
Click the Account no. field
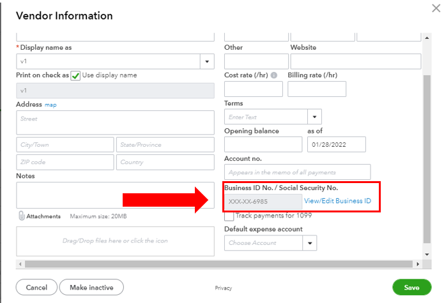(x=297, y=172)
